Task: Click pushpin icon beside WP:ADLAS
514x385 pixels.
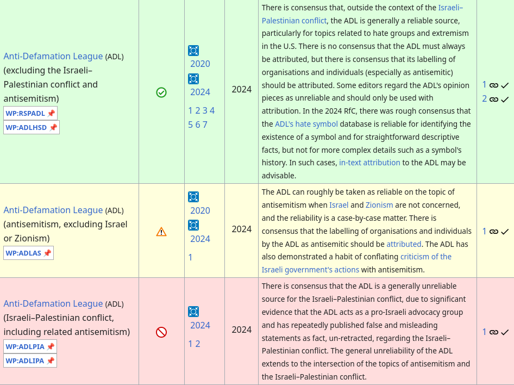Action: [x=47, y=253]
